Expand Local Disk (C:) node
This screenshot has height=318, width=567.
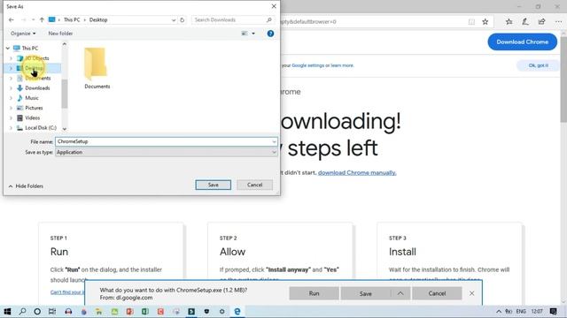tap(11, 128)
